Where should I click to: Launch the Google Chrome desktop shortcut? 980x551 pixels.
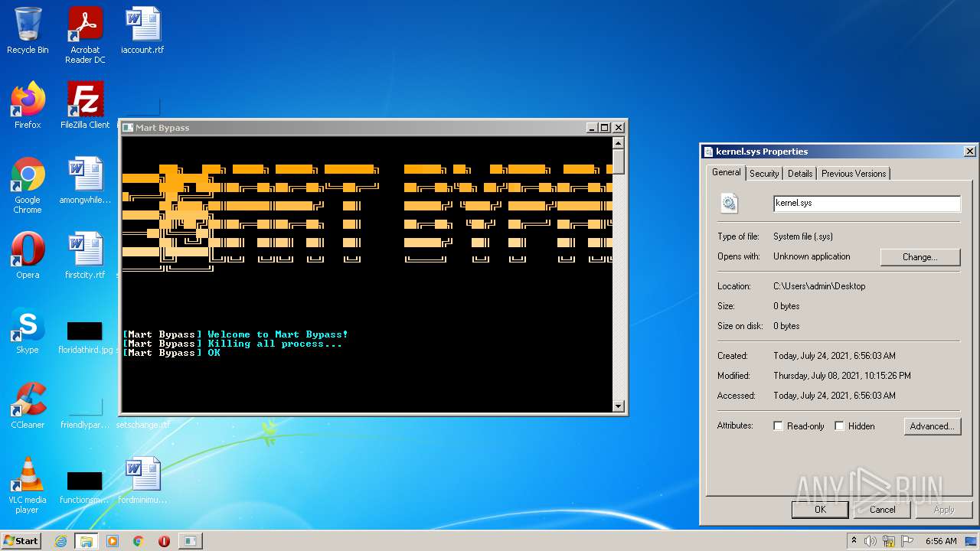(28, 185)
